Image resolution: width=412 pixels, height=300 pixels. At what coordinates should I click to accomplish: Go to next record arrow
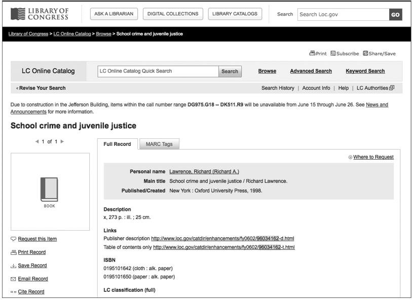pyautogui.click(x=62, y=141)
